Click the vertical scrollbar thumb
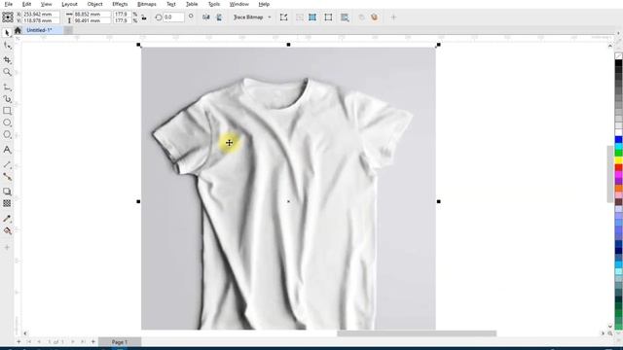 click(x=610, y=174)
